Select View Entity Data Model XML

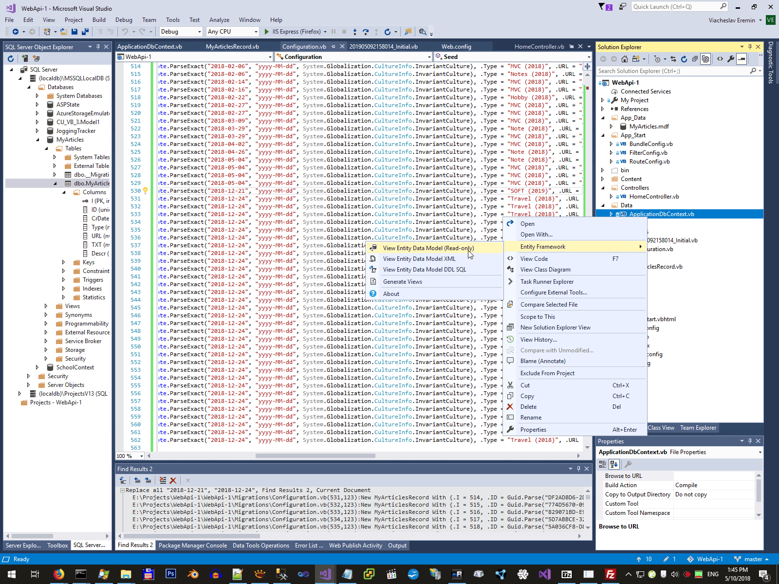pyautogui.click(x=419, y=259)
